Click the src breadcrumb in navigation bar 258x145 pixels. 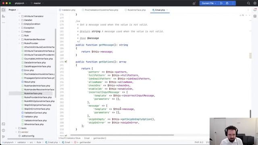click(x=31, y=142)
